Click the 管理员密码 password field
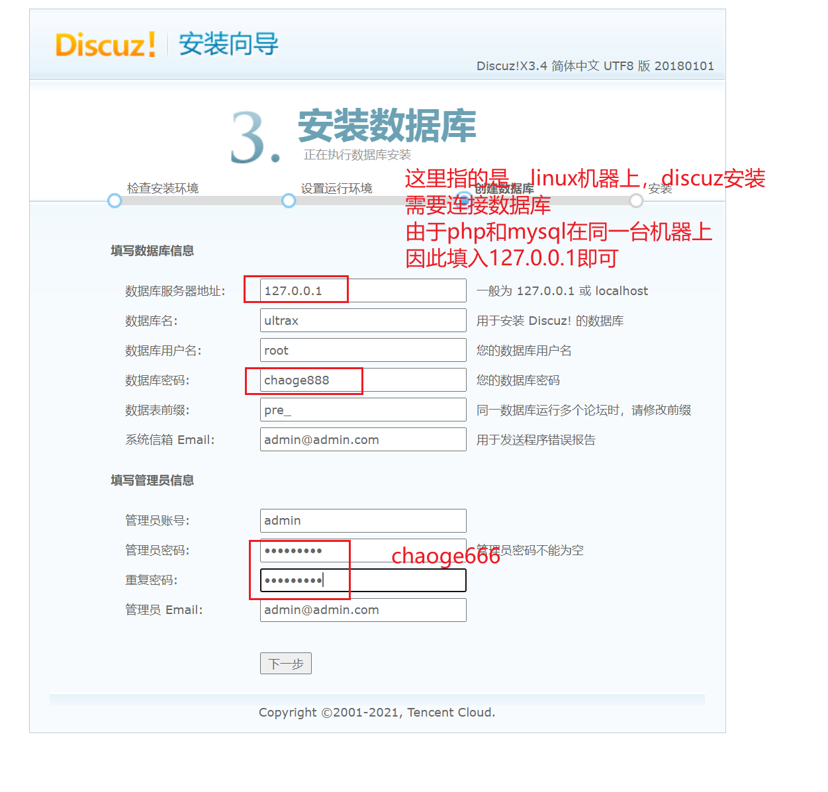The width and height of the screenshot is (828, 792). [363, 550]
